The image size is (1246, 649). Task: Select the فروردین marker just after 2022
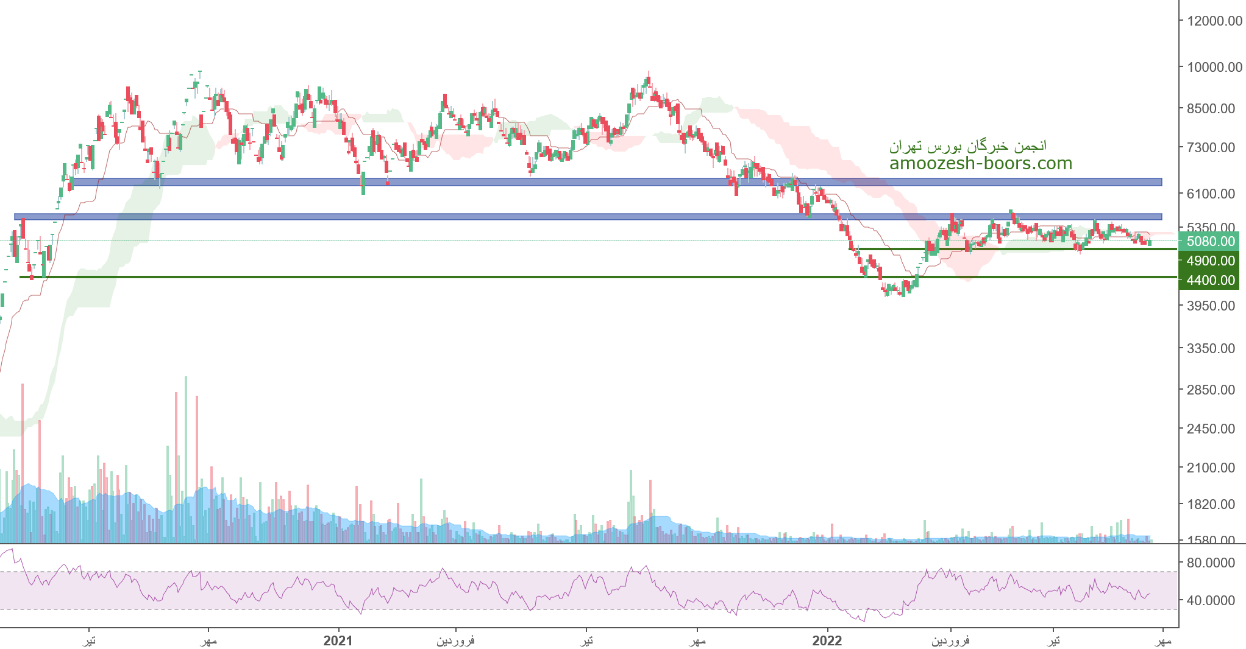coord(950,640)
